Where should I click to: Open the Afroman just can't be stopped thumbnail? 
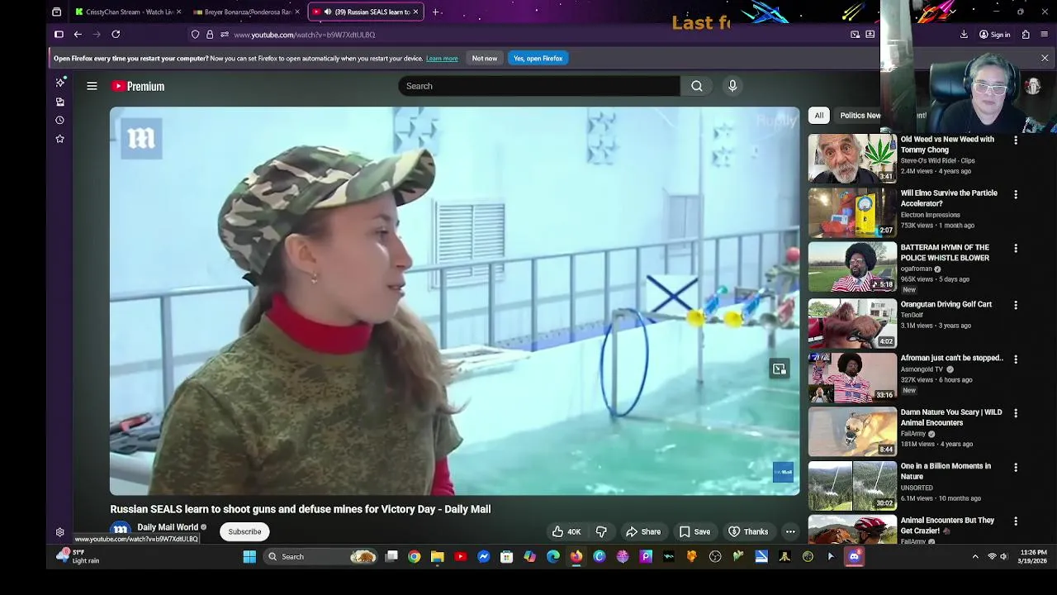pos(851,378)
